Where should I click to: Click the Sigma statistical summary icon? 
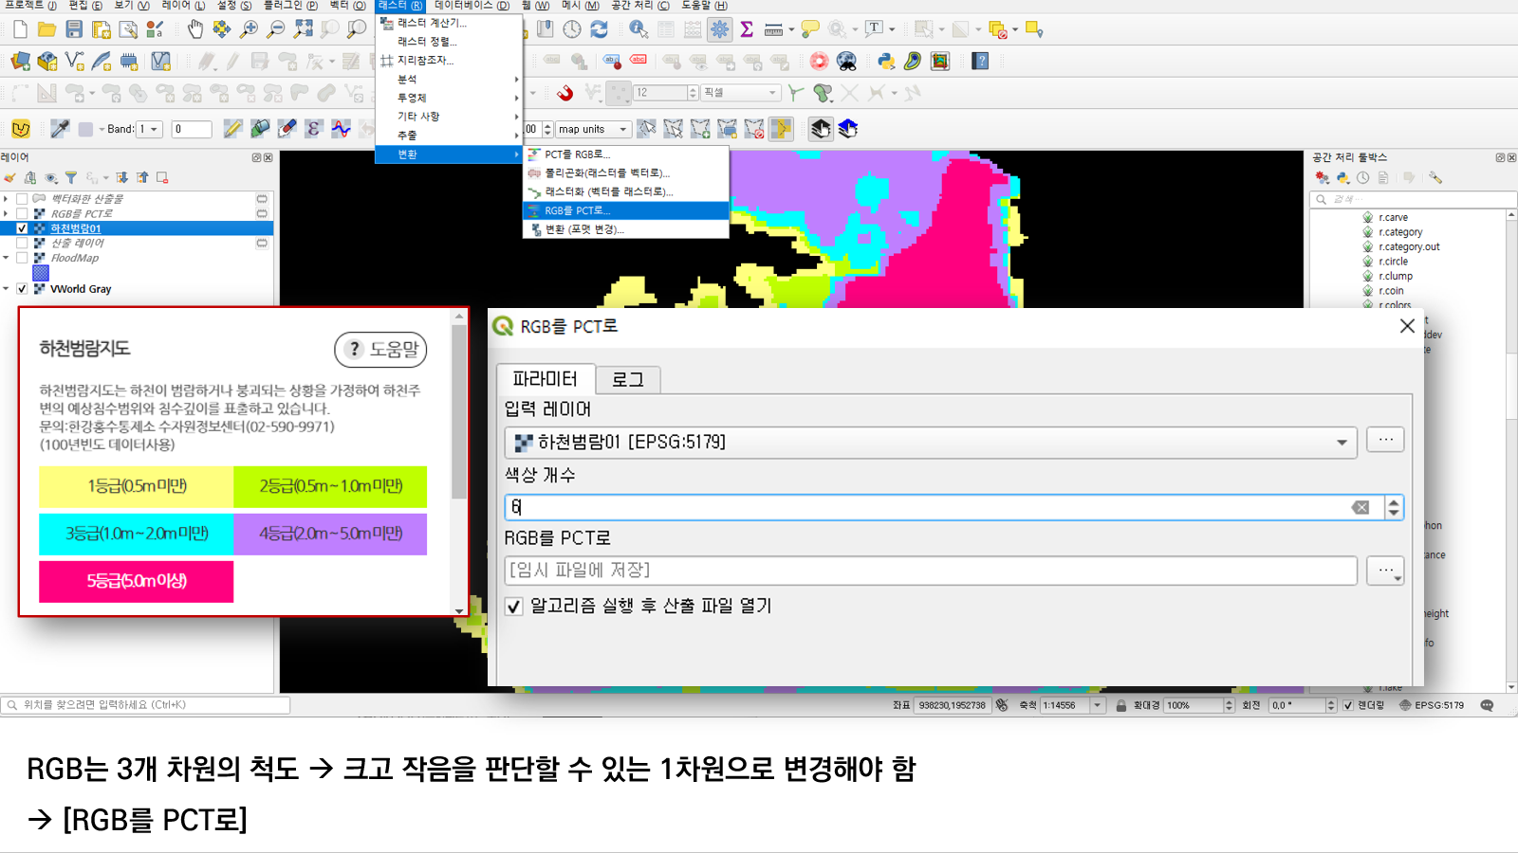(x=747, y=29)
